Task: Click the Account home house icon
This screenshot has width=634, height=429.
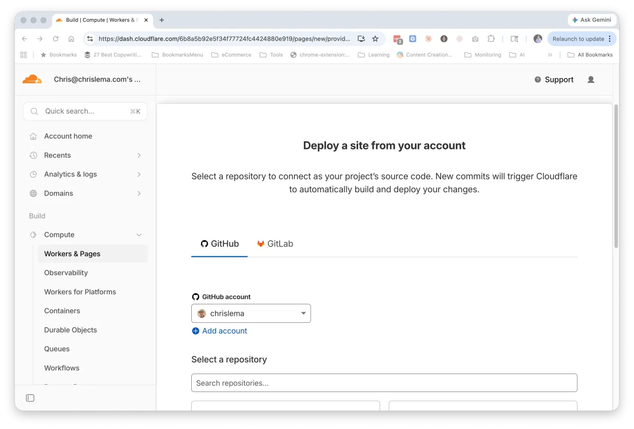Action: pyautogui.click(x=33, y=136)
